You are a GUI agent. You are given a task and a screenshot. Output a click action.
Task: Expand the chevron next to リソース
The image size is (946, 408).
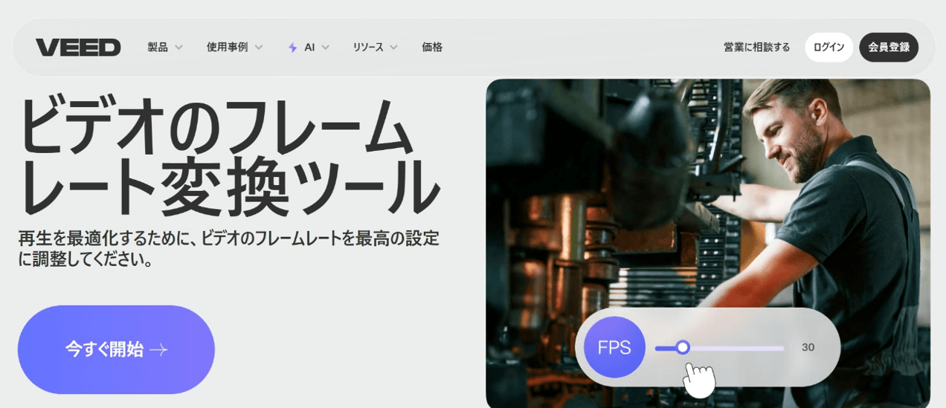393,48
